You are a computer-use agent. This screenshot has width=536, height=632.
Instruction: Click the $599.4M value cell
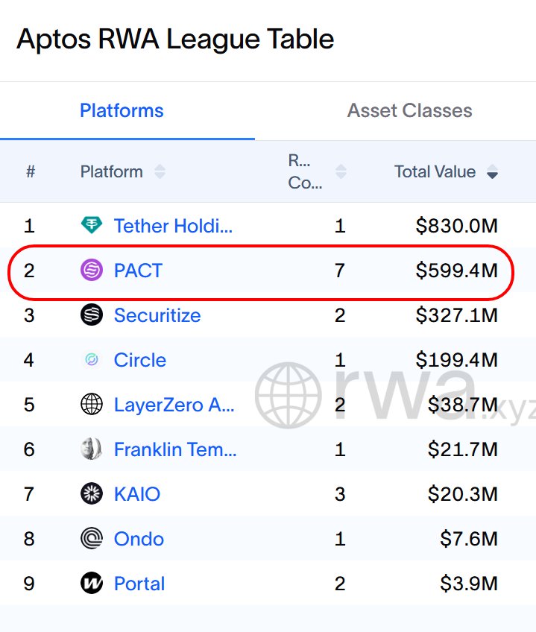coord(456,271)
